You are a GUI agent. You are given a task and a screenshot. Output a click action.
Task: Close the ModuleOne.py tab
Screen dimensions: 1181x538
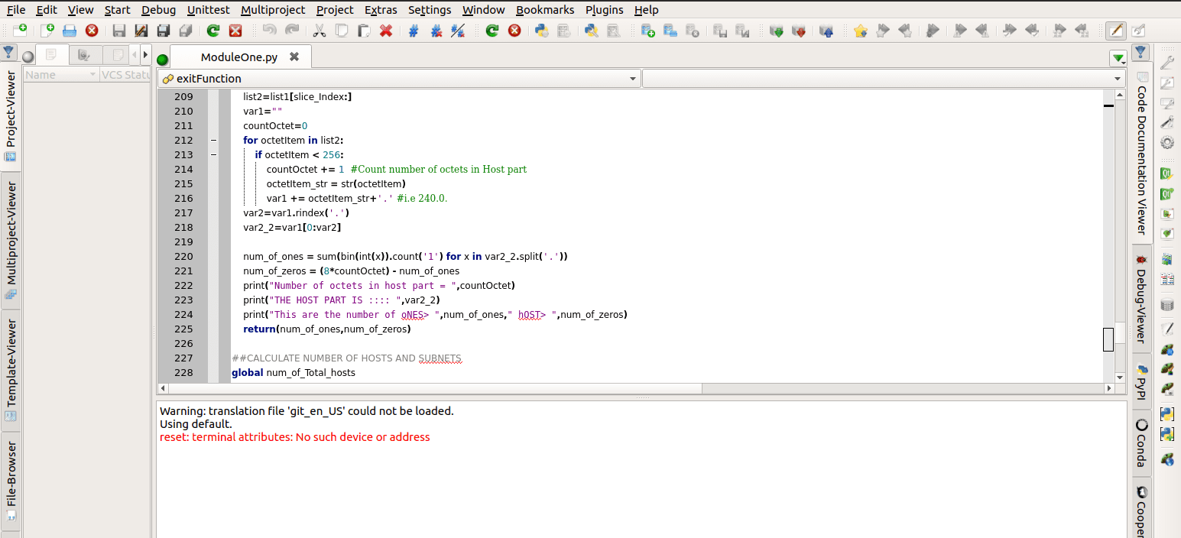tap(294, 57)
